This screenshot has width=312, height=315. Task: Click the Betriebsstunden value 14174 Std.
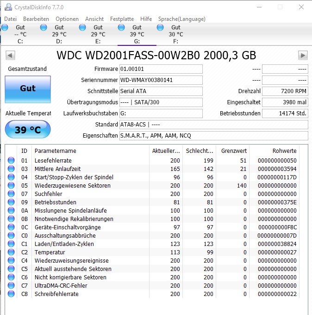click(x=285, y=113)
